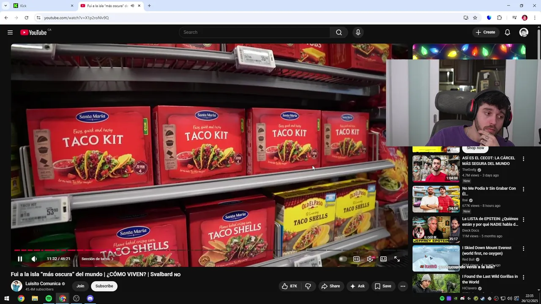Open more actions ellipsis under video
The width and height of the screenshot is (541, 304).
coord(403,286)
